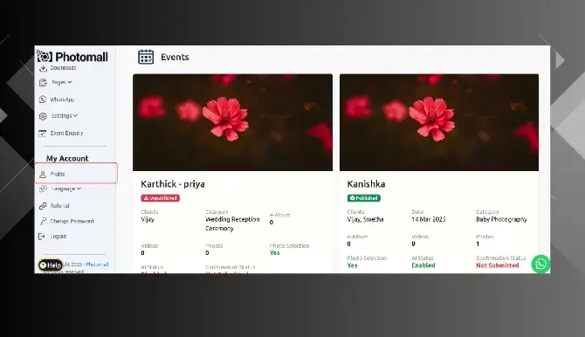Image resolution: width=585 pixels, height=337 pixels.
Task: Click the '14 Mar 2025' date
Action: [429, 219]
